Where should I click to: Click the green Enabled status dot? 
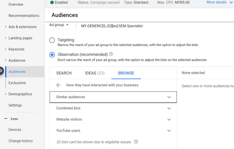click(52, 3)
